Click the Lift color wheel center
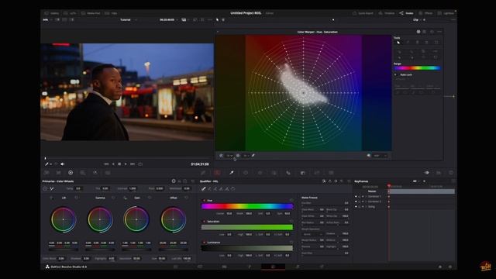496x279 pixels. click(x=64, y=219)
